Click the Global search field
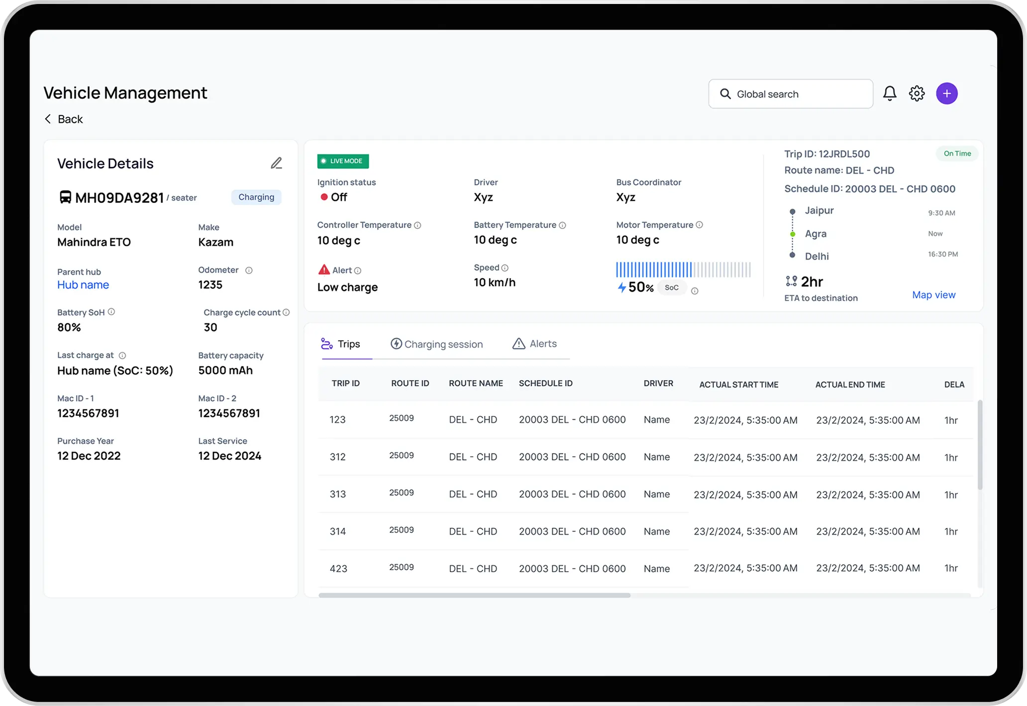This screenshot has width=1027, height=706. point(791,94)
